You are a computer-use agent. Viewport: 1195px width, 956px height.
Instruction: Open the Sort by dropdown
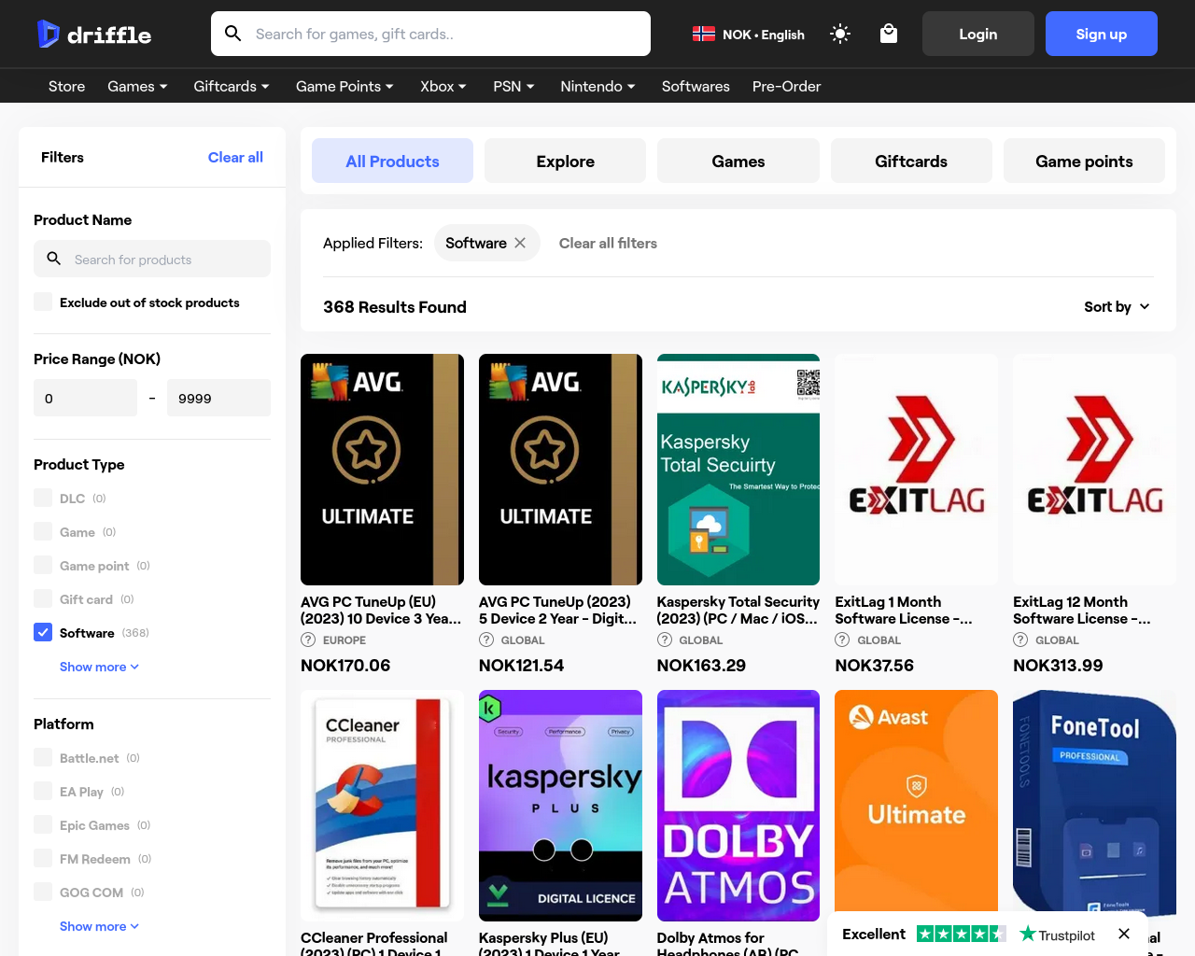(x=1117, y=306)
